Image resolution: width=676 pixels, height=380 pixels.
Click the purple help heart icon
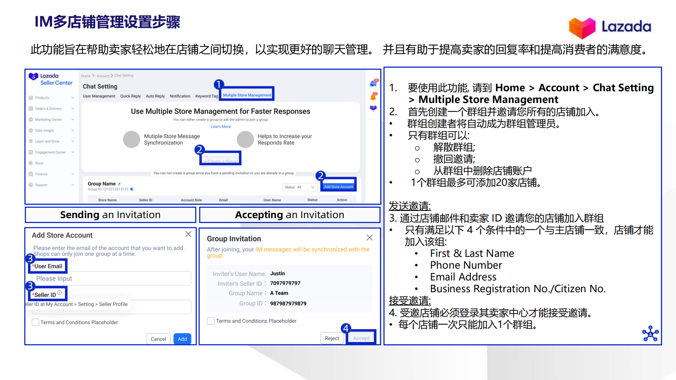(373, 108)
